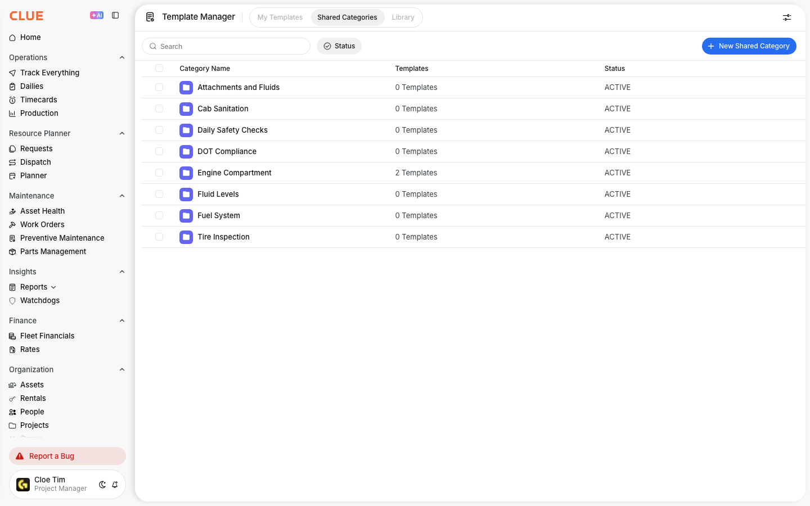This screenshot has height=506, width=810.
Task: Click the Tire Inspection folder icon
Action: coord(186,237)
